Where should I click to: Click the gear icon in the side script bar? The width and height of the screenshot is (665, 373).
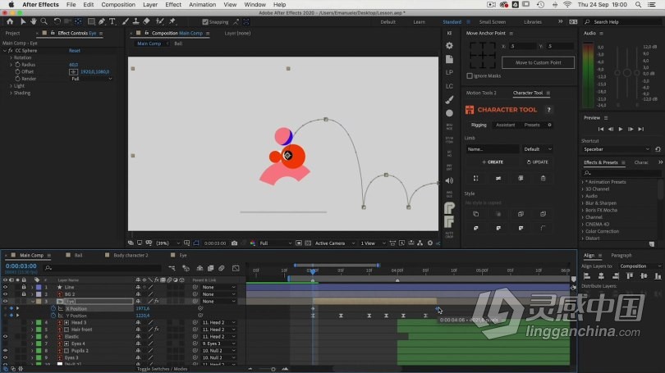pos(450,45)
